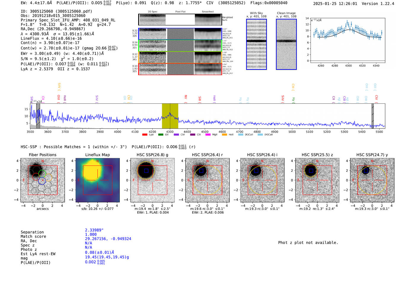Select the magenta MgII legend patch
The image size is (415, 283).
[x=208, y=135]
